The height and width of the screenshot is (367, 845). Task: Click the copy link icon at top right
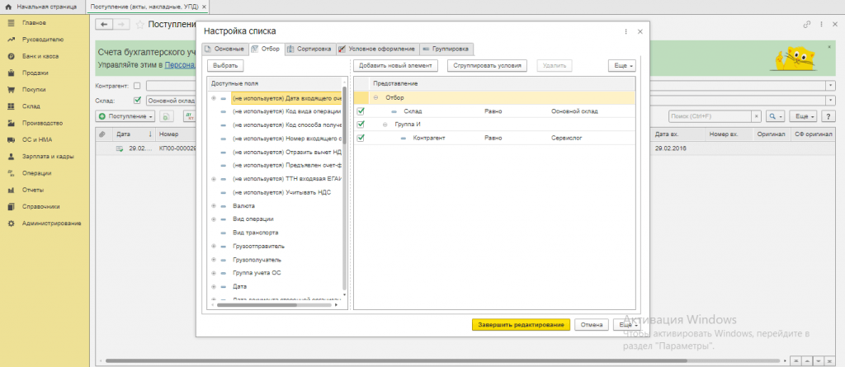coord(807,26)
